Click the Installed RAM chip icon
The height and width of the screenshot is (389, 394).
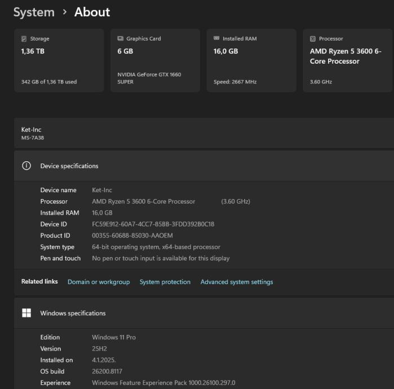(x=216, y=39)
